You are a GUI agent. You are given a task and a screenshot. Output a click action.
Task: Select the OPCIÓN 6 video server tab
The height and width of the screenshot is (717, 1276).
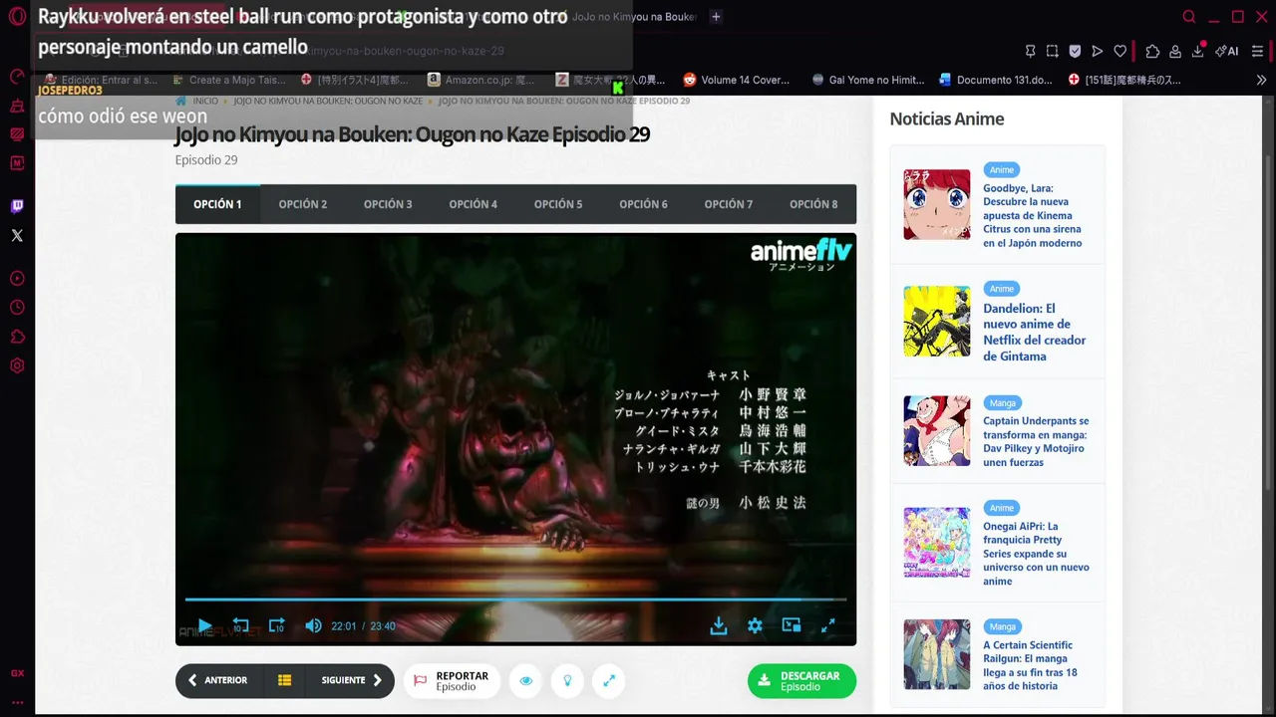click(643, 204)
